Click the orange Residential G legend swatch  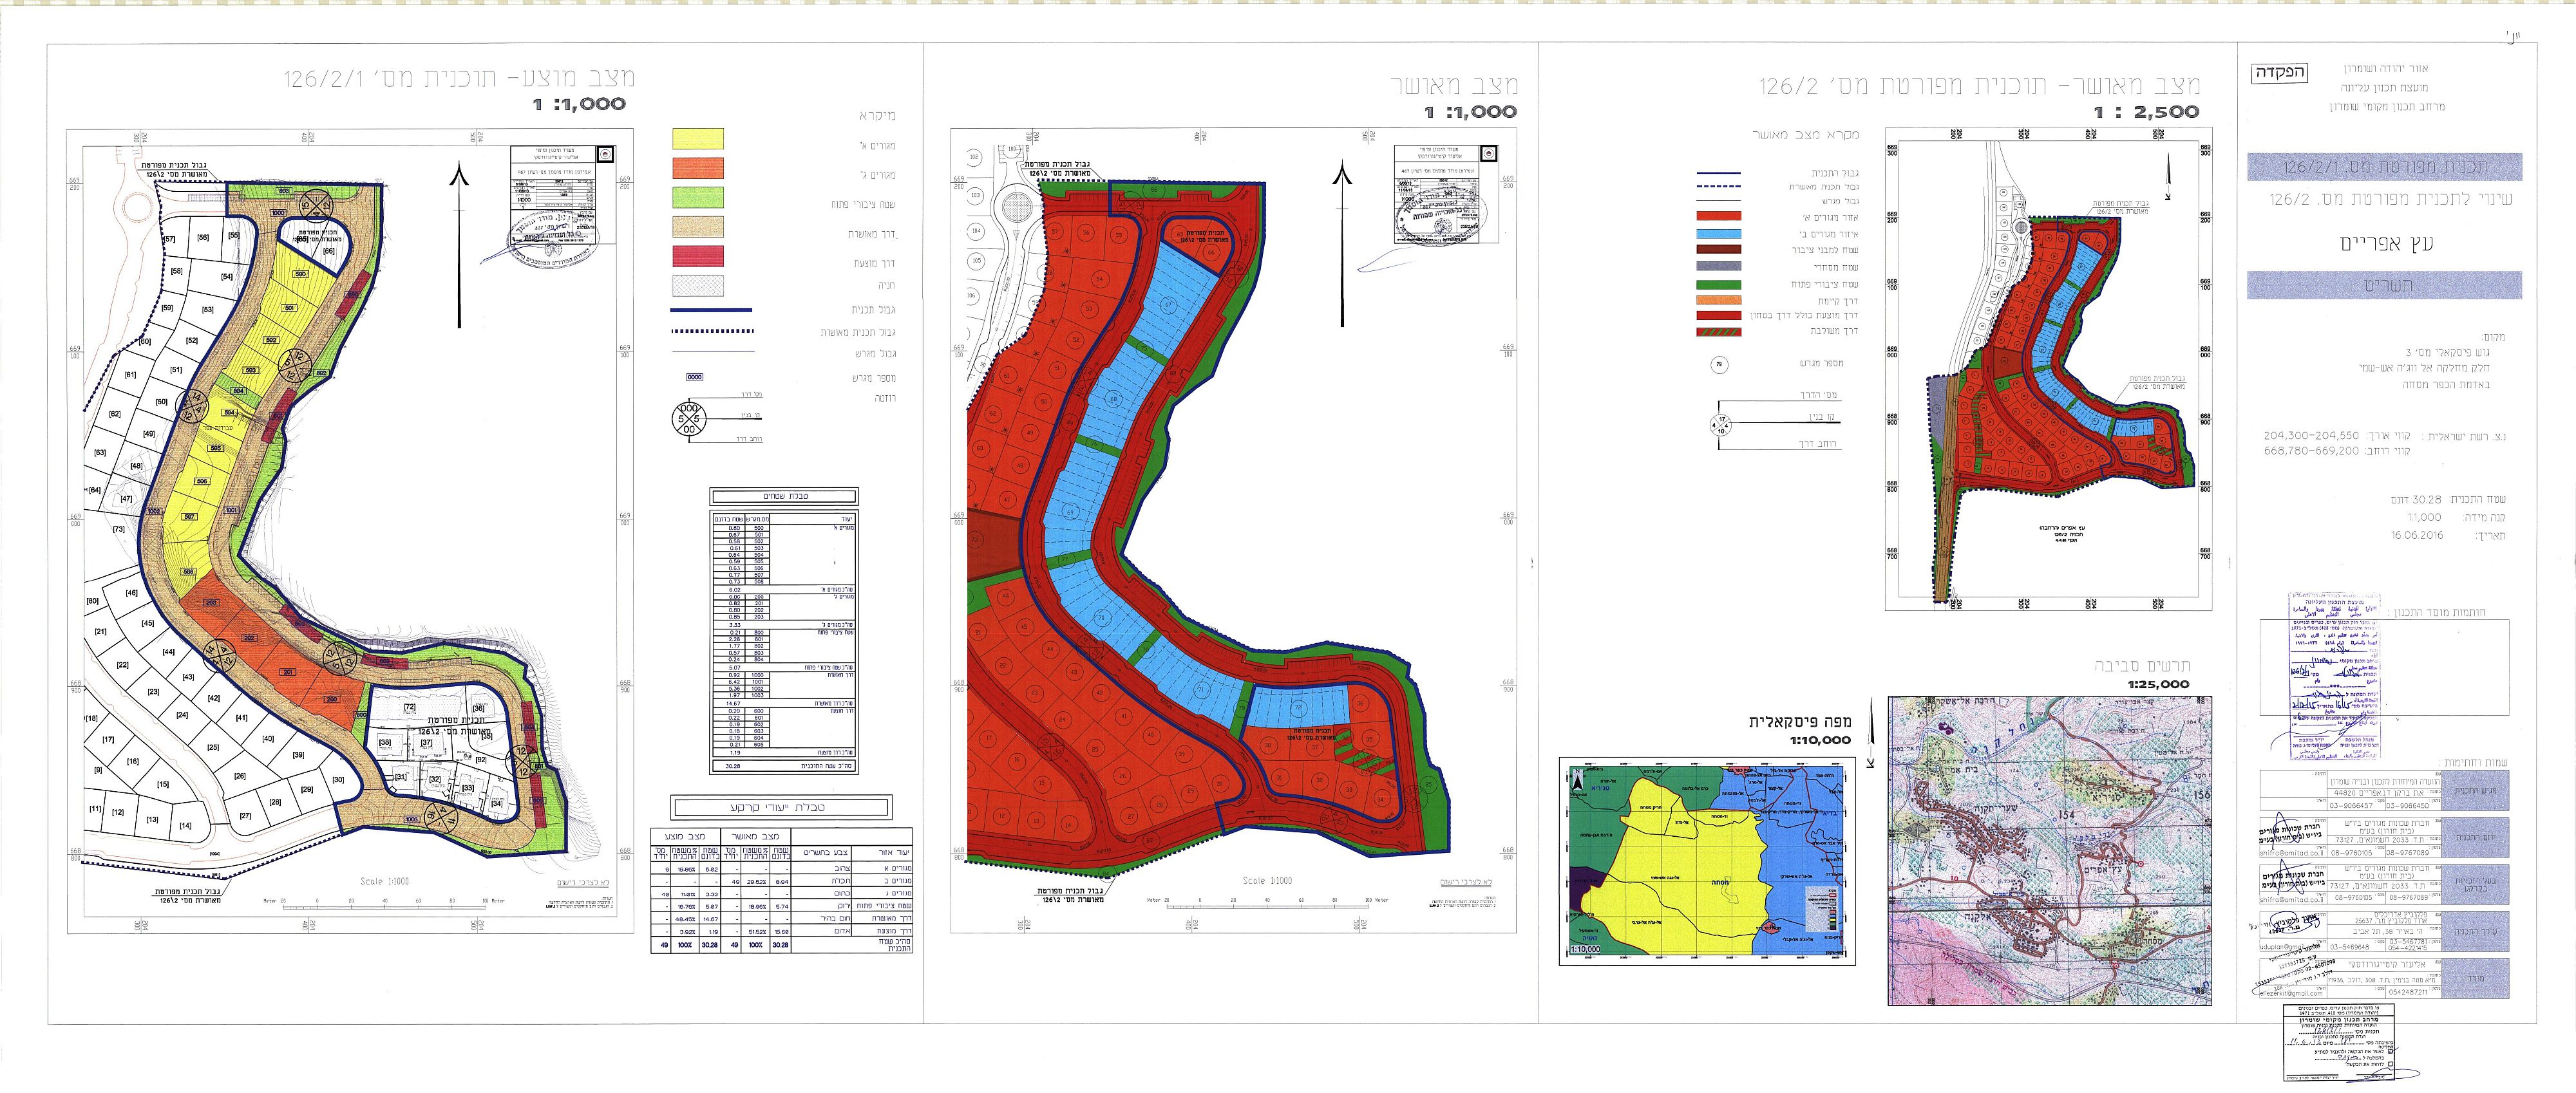click(x=698, y=168)
